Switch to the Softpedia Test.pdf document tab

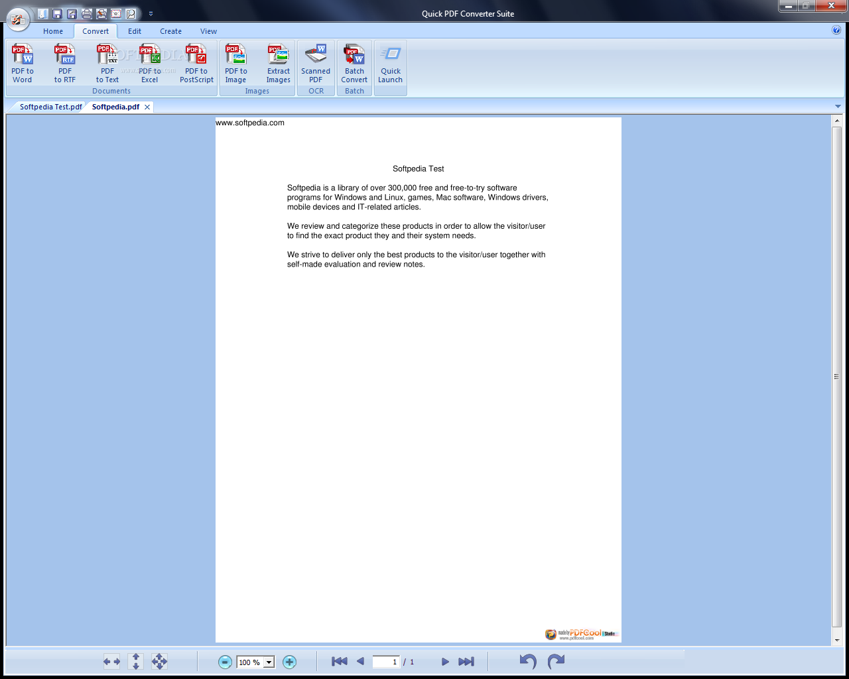[x=50, y=107]
